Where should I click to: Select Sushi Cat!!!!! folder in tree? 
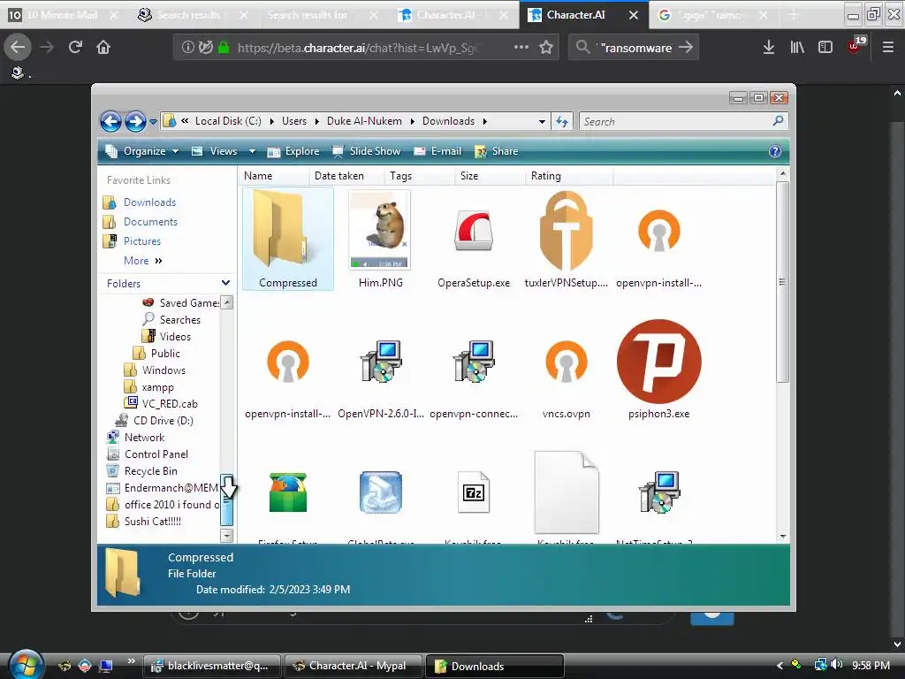coord(144,522)
